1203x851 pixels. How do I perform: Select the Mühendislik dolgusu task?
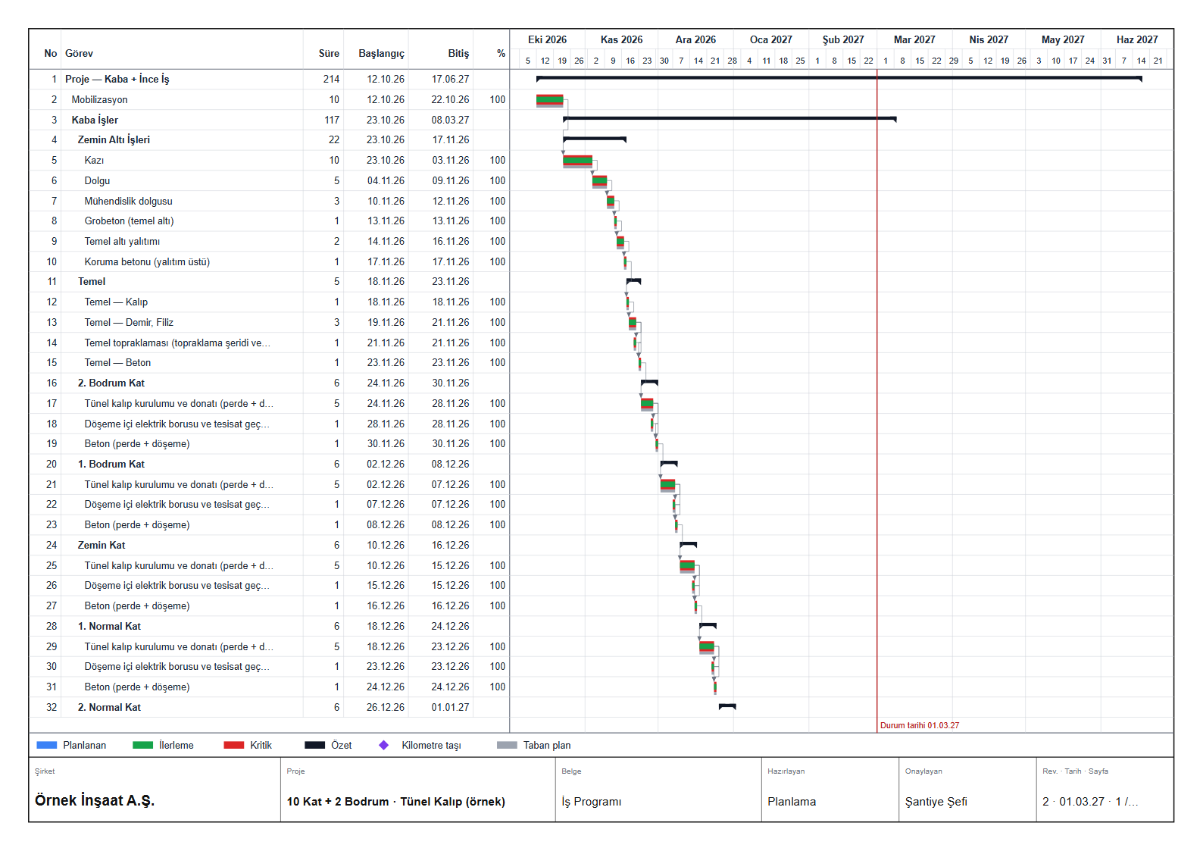pos(269,201)
